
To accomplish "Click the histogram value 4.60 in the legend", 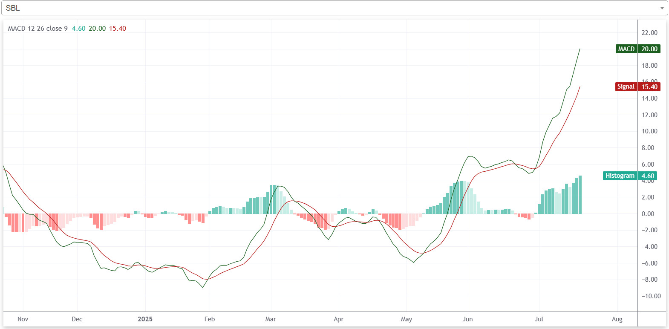I will tap(78, 29).
